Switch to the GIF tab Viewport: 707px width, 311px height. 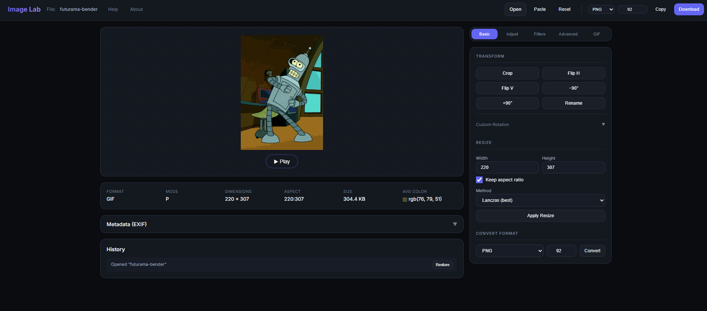click(596, 34)
